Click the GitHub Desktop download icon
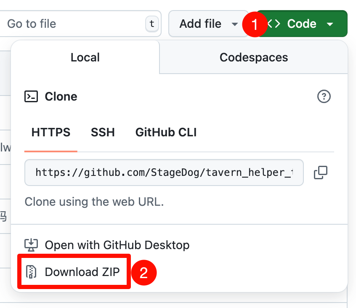This screenshot has width=356, height=308. pyautogui.click(x=31, y=245)
